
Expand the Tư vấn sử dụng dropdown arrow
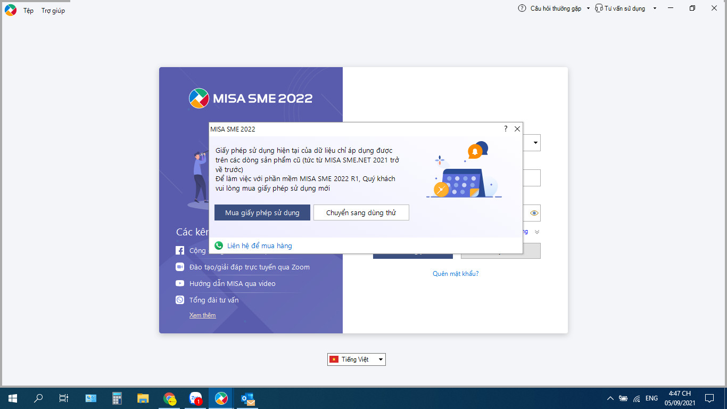[655, 9]
